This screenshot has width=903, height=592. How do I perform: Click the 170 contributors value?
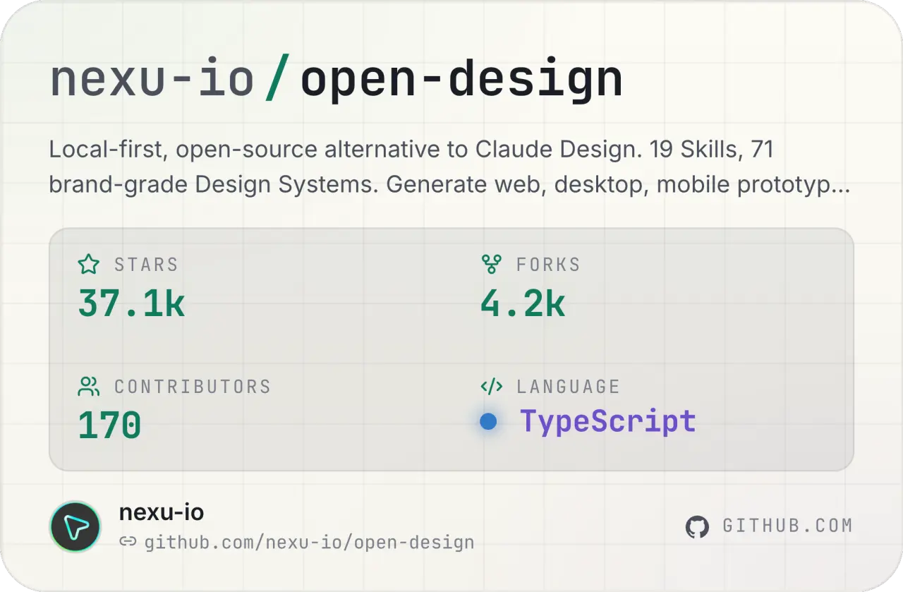pos(110,425)
